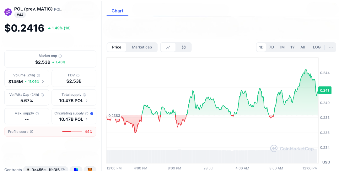Click the #44 rank badge
The height and width of the screenshot is (171, 339).
(x=20, y=15)
